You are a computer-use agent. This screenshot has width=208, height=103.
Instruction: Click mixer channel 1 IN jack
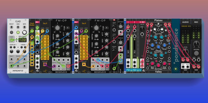(128, 27)
